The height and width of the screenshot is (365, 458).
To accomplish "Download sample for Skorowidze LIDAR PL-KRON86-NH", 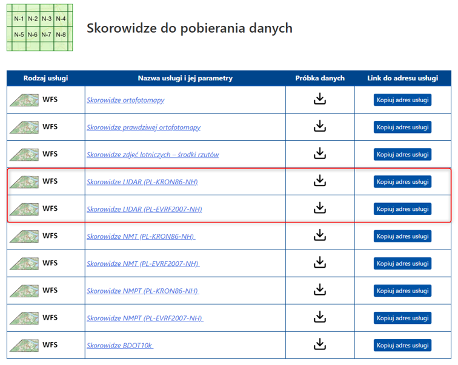I will pyautogui.click(x=320, y=181).
